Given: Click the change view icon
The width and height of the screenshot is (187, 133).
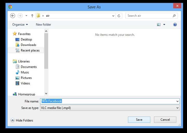Looking at the screenshot, I should coord(159,25).
